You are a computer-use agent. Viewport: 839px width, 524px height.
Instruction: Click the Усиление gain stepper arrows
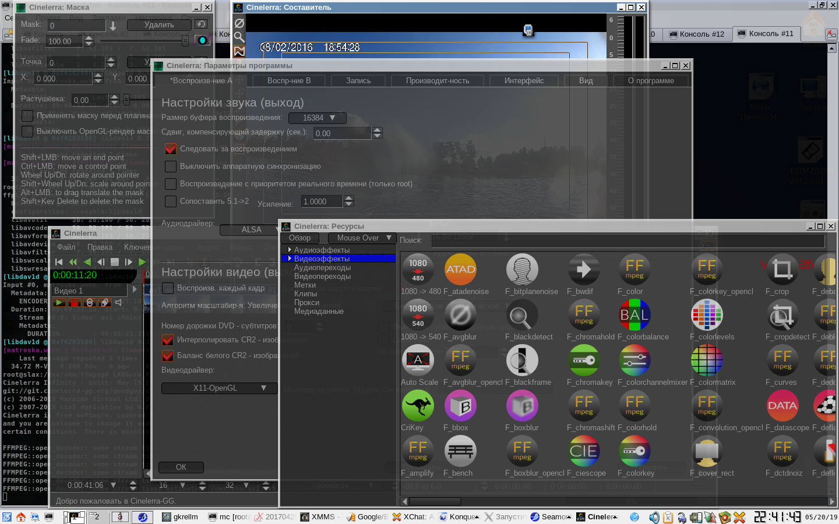[349, 201]
